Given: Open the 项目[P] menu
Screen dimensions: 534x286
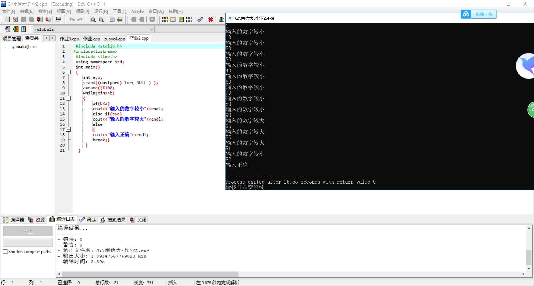Looking at the screenshot, I should tap(82, 11).
